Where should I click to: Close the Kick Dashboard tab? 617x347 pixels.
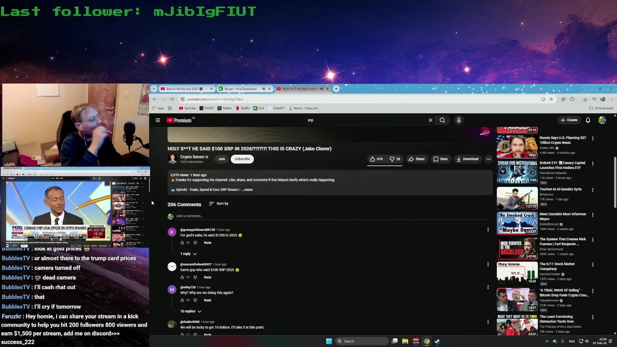(x=269, y=89)
